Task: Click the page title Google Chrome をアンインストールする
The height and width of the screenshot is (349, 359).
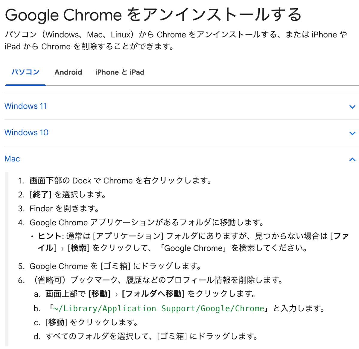Action: [153, 15]
